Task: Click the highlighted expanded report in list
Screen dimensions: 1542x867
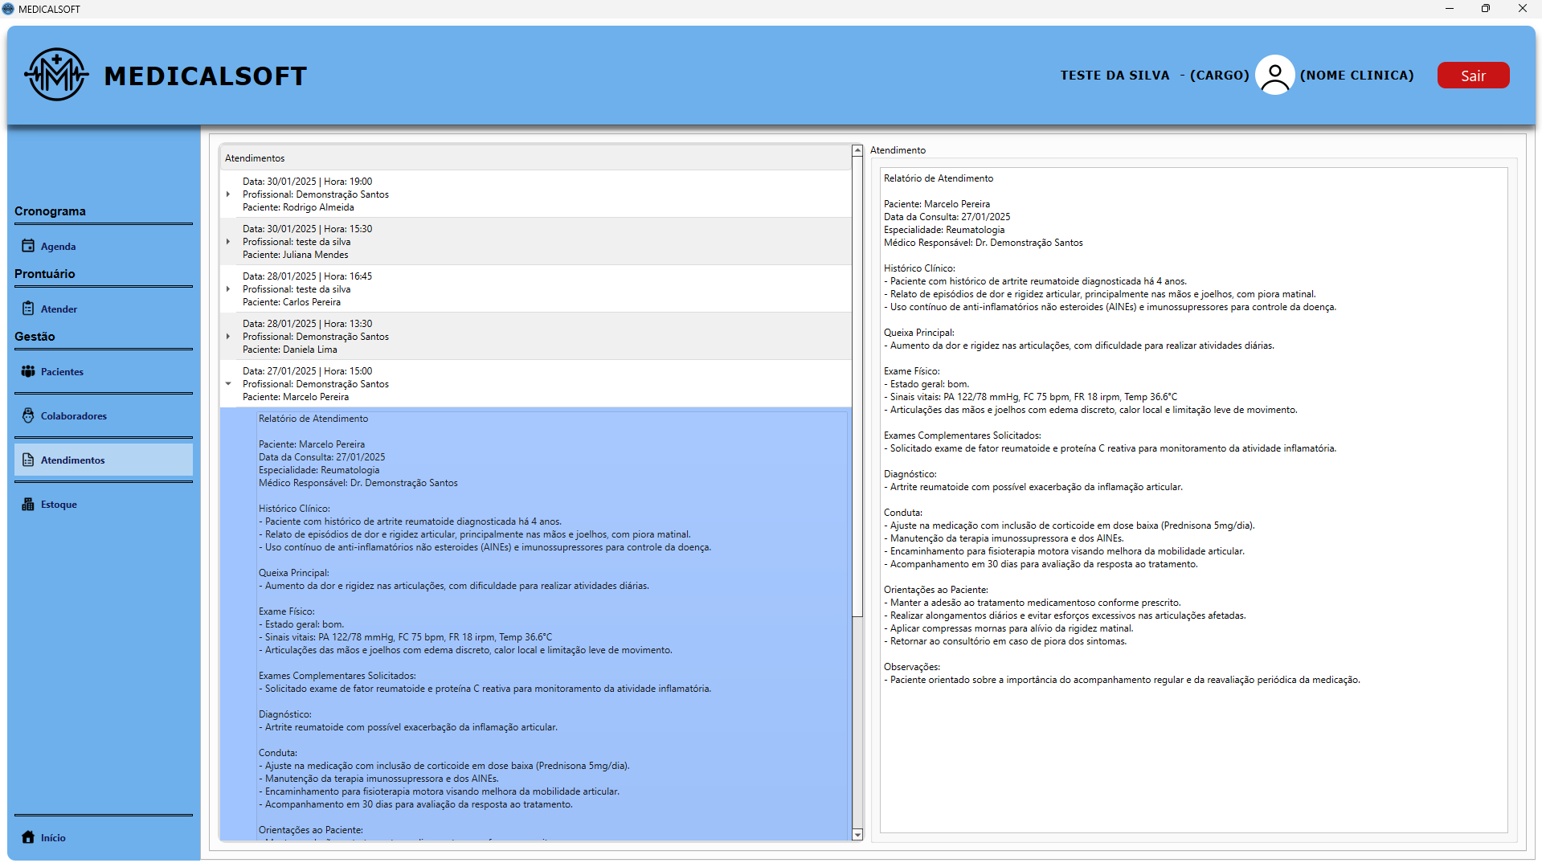Action: [x=536, y=624]
